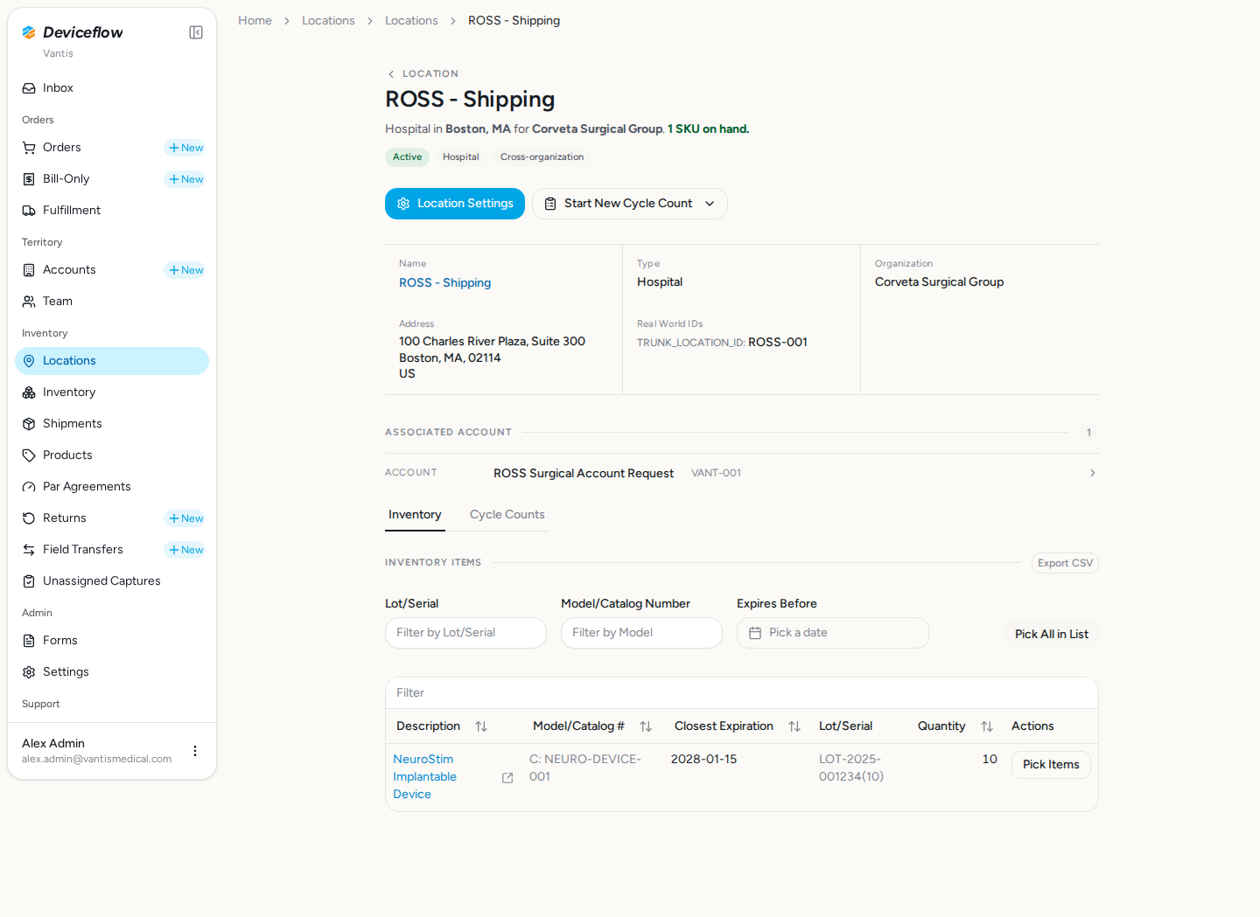The width and height of the screenshot is (1260, 917).
Task: Expand the account row chevron
Action: [1092, 473]
